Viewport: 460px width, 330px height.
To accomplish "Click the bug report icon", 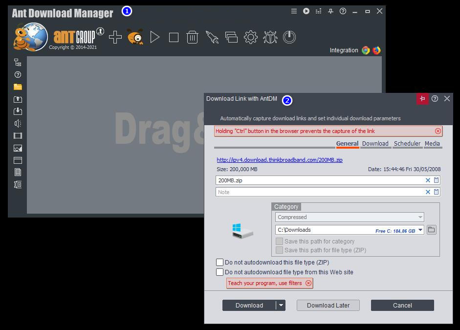I will pyautogui.click(x=270, y=37).
